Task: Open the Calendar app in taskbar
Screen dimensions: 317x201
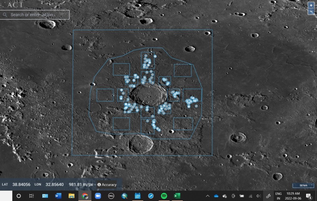Action: tap(138, 196)
